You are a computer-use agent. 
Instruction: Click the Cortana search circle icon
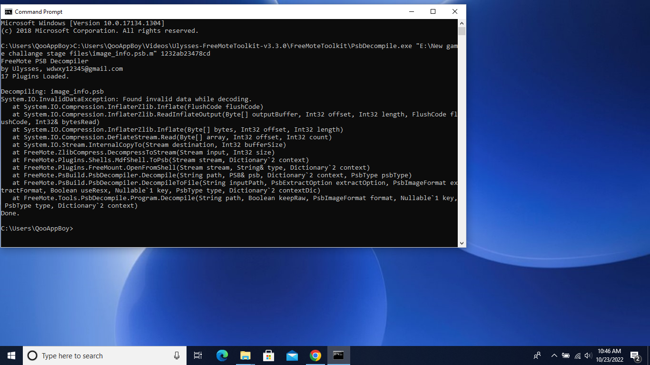tap(32, 355)
